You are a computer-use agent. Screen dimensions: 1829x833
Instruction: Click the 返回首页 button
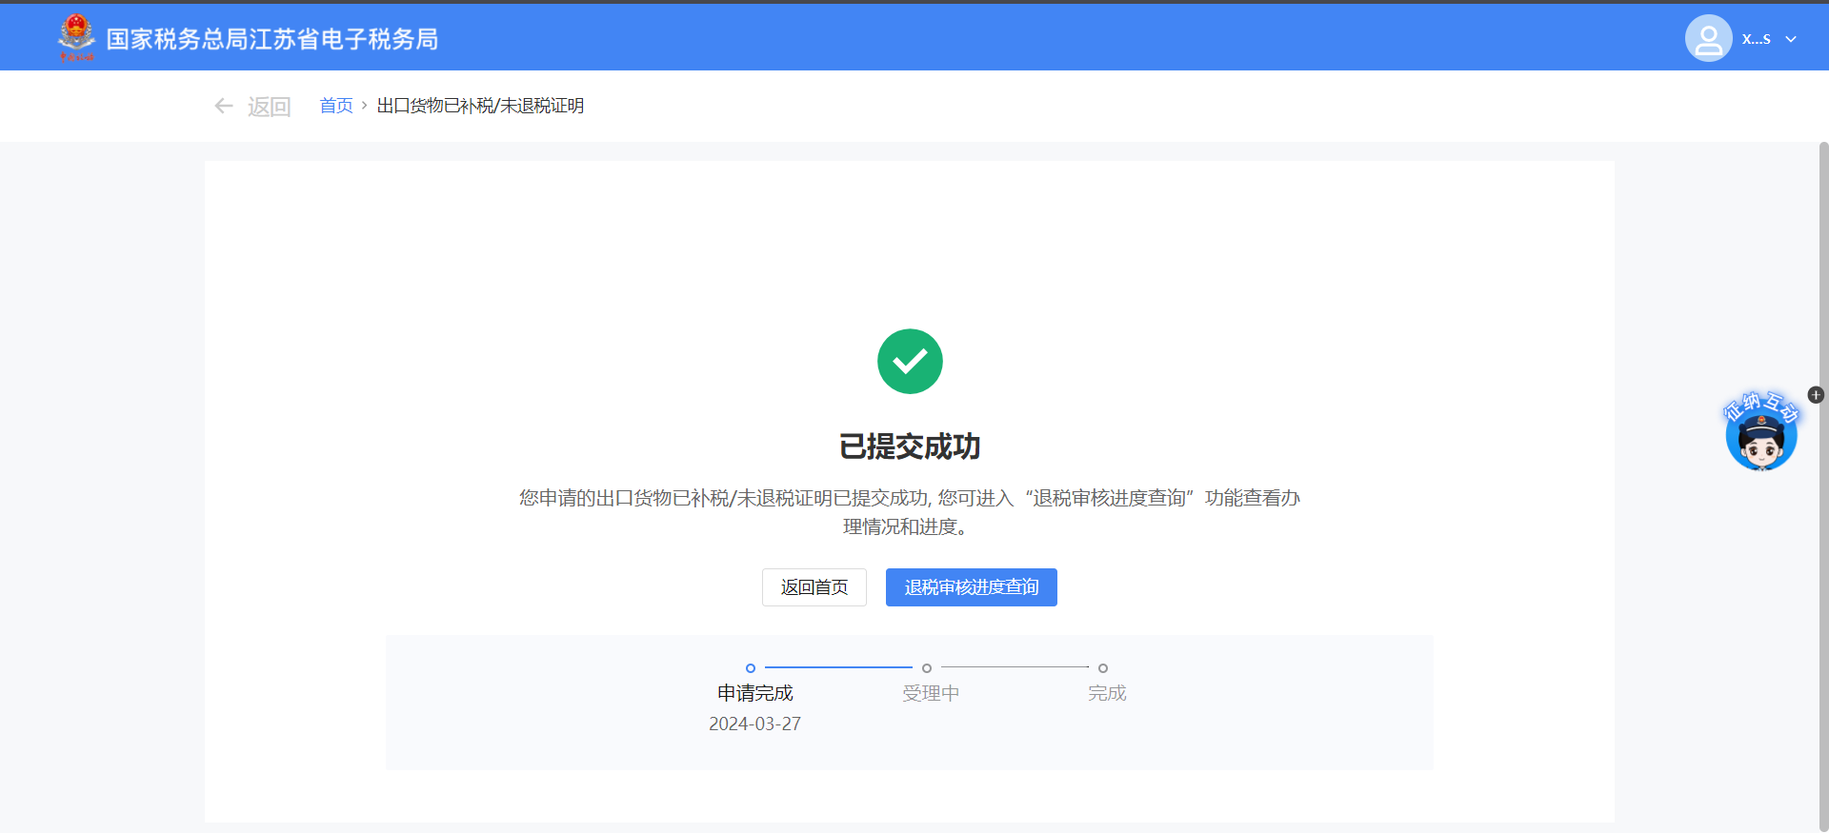coord(814,587)
